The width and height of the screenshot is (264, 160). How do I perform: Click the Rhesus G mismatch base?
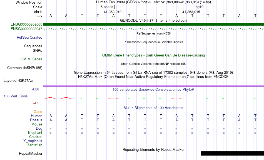coord(145,120)
